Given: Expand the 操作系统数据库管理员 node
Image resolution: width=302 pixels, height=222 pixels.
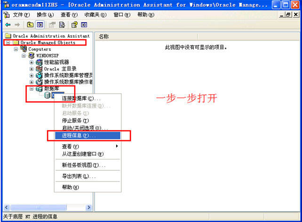Looking at the screenshot, I should pyautogui.click(x=32, y=75).
